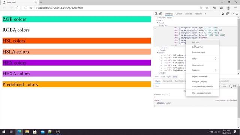240x135 pixels.
Task: Switch to the Styles pane tab
Action: (x=157, y=81)
